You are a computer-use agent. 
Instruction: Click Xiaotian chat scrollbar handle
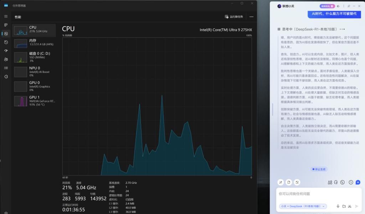click(273, 109)
